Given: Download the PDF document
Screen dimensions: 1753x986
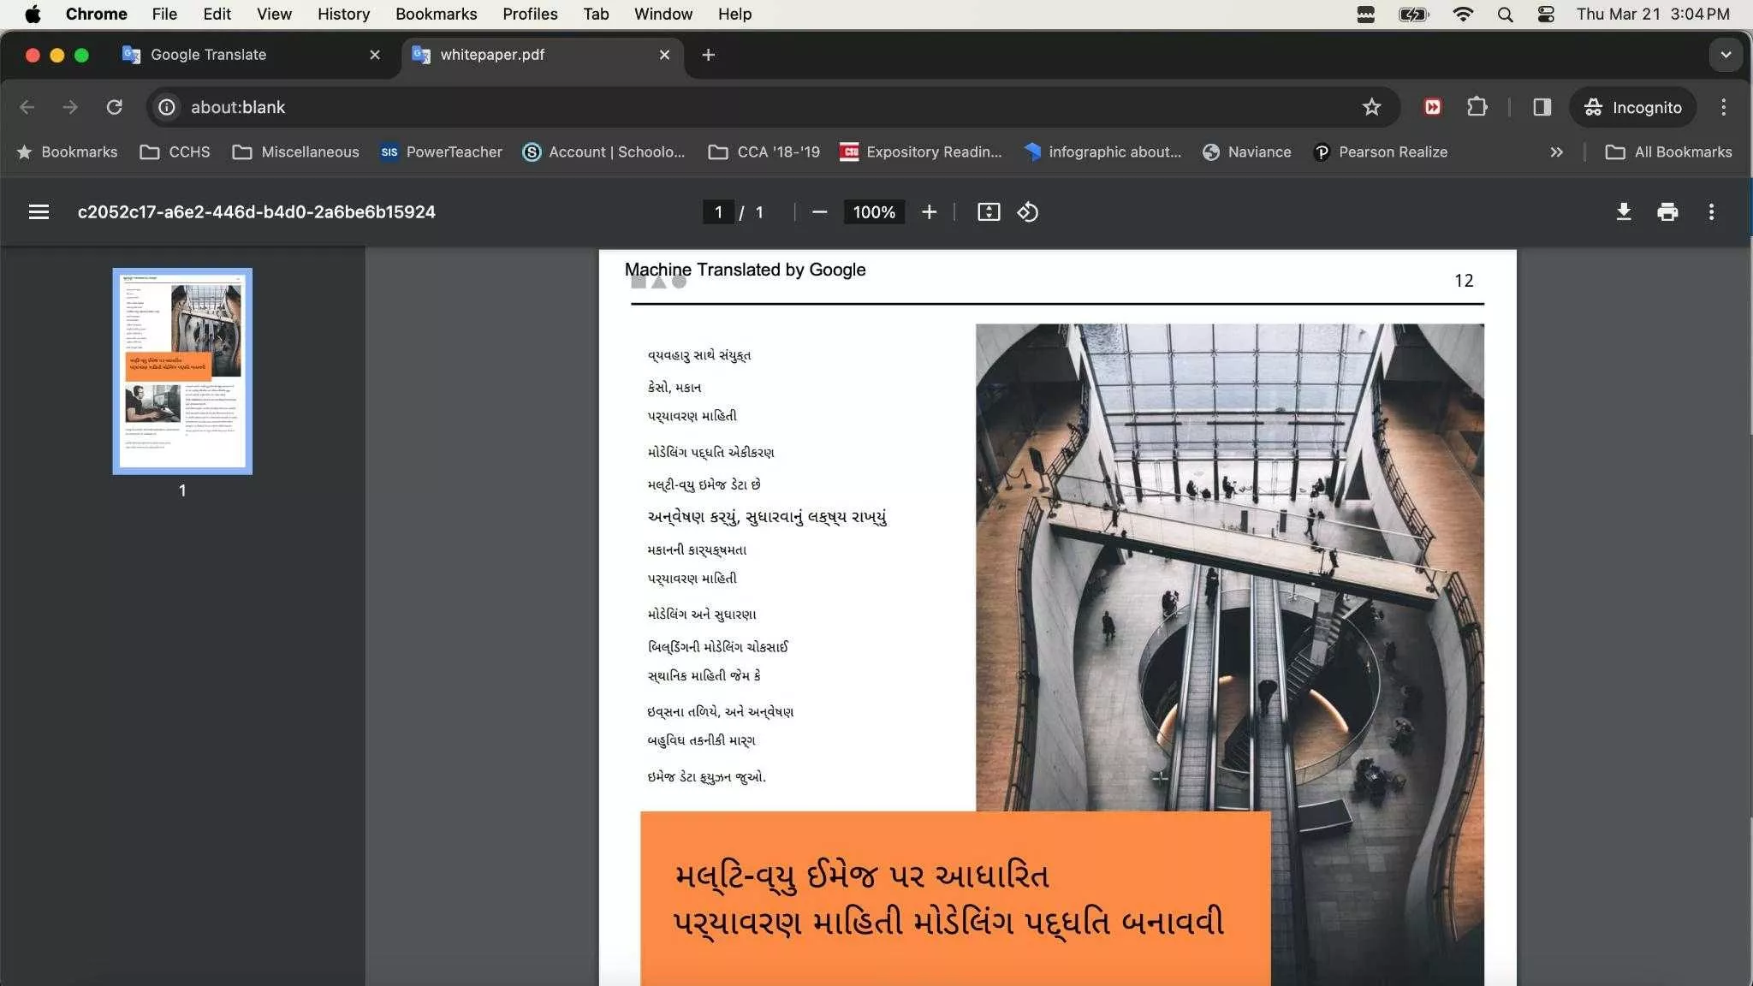Looking at the screenshot, I should [1624, 211].
